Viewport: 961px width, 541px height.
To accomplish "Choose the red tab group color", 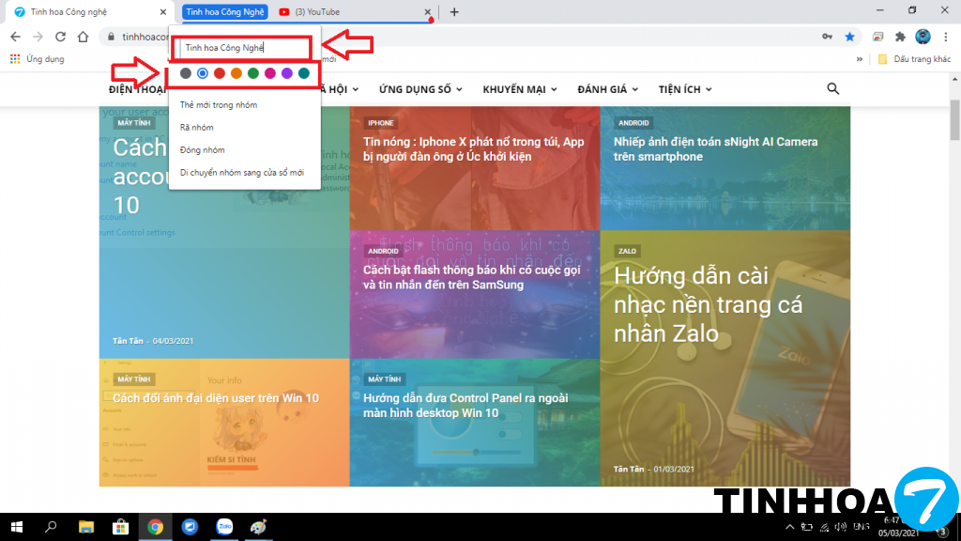I will point(220,73).
